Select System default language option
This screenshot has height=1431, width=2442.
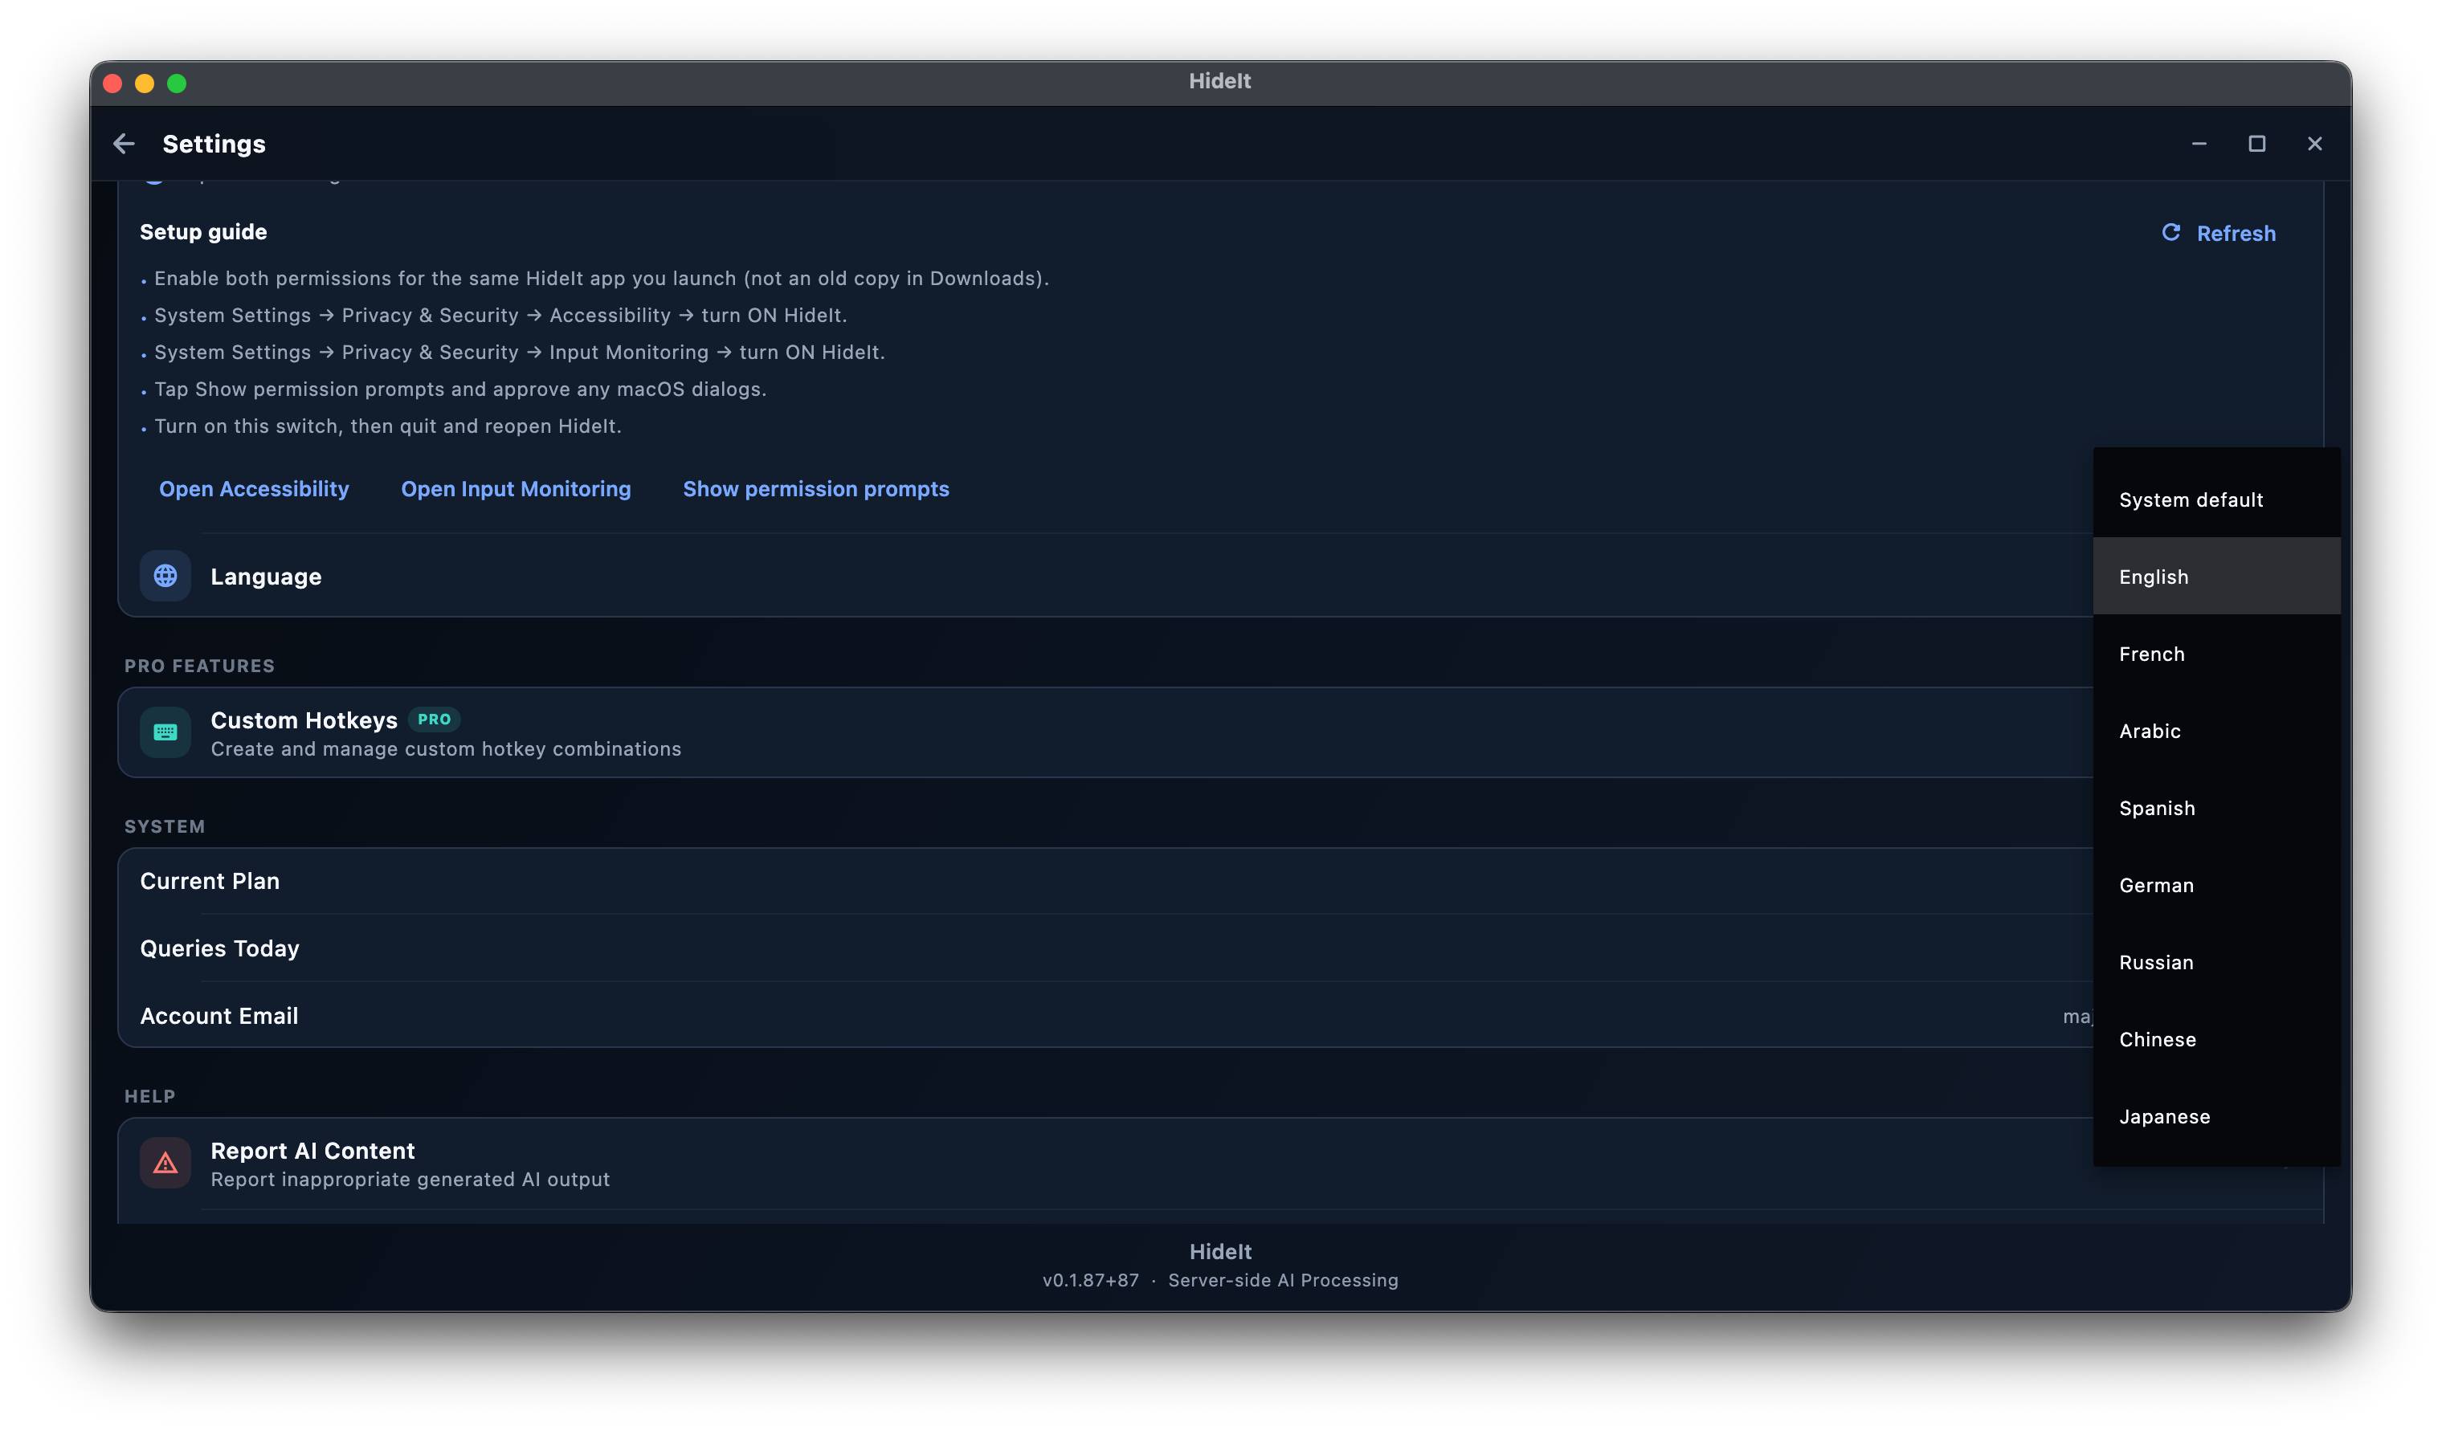point(2216,500)
